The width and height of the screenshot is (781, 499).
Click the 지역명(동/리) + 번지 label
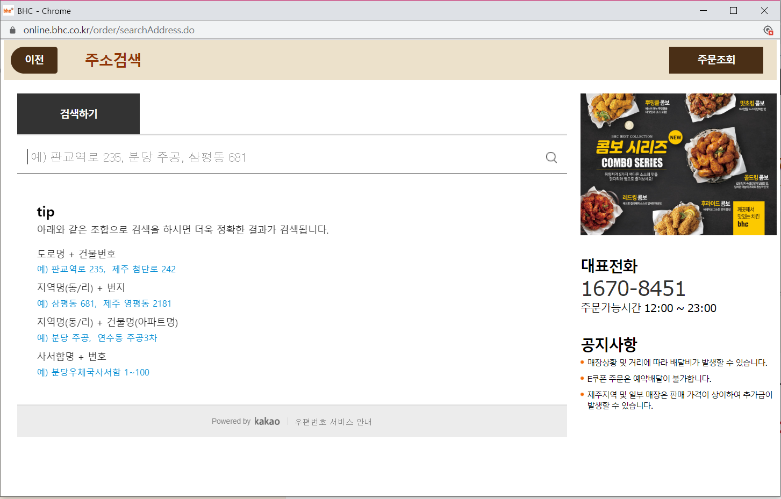81,288
